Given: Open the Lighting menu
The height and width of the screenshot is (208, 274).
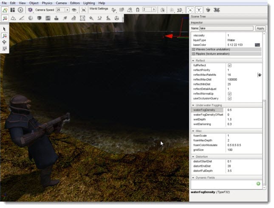Looking at the screenshot, I should click(89, 3).
